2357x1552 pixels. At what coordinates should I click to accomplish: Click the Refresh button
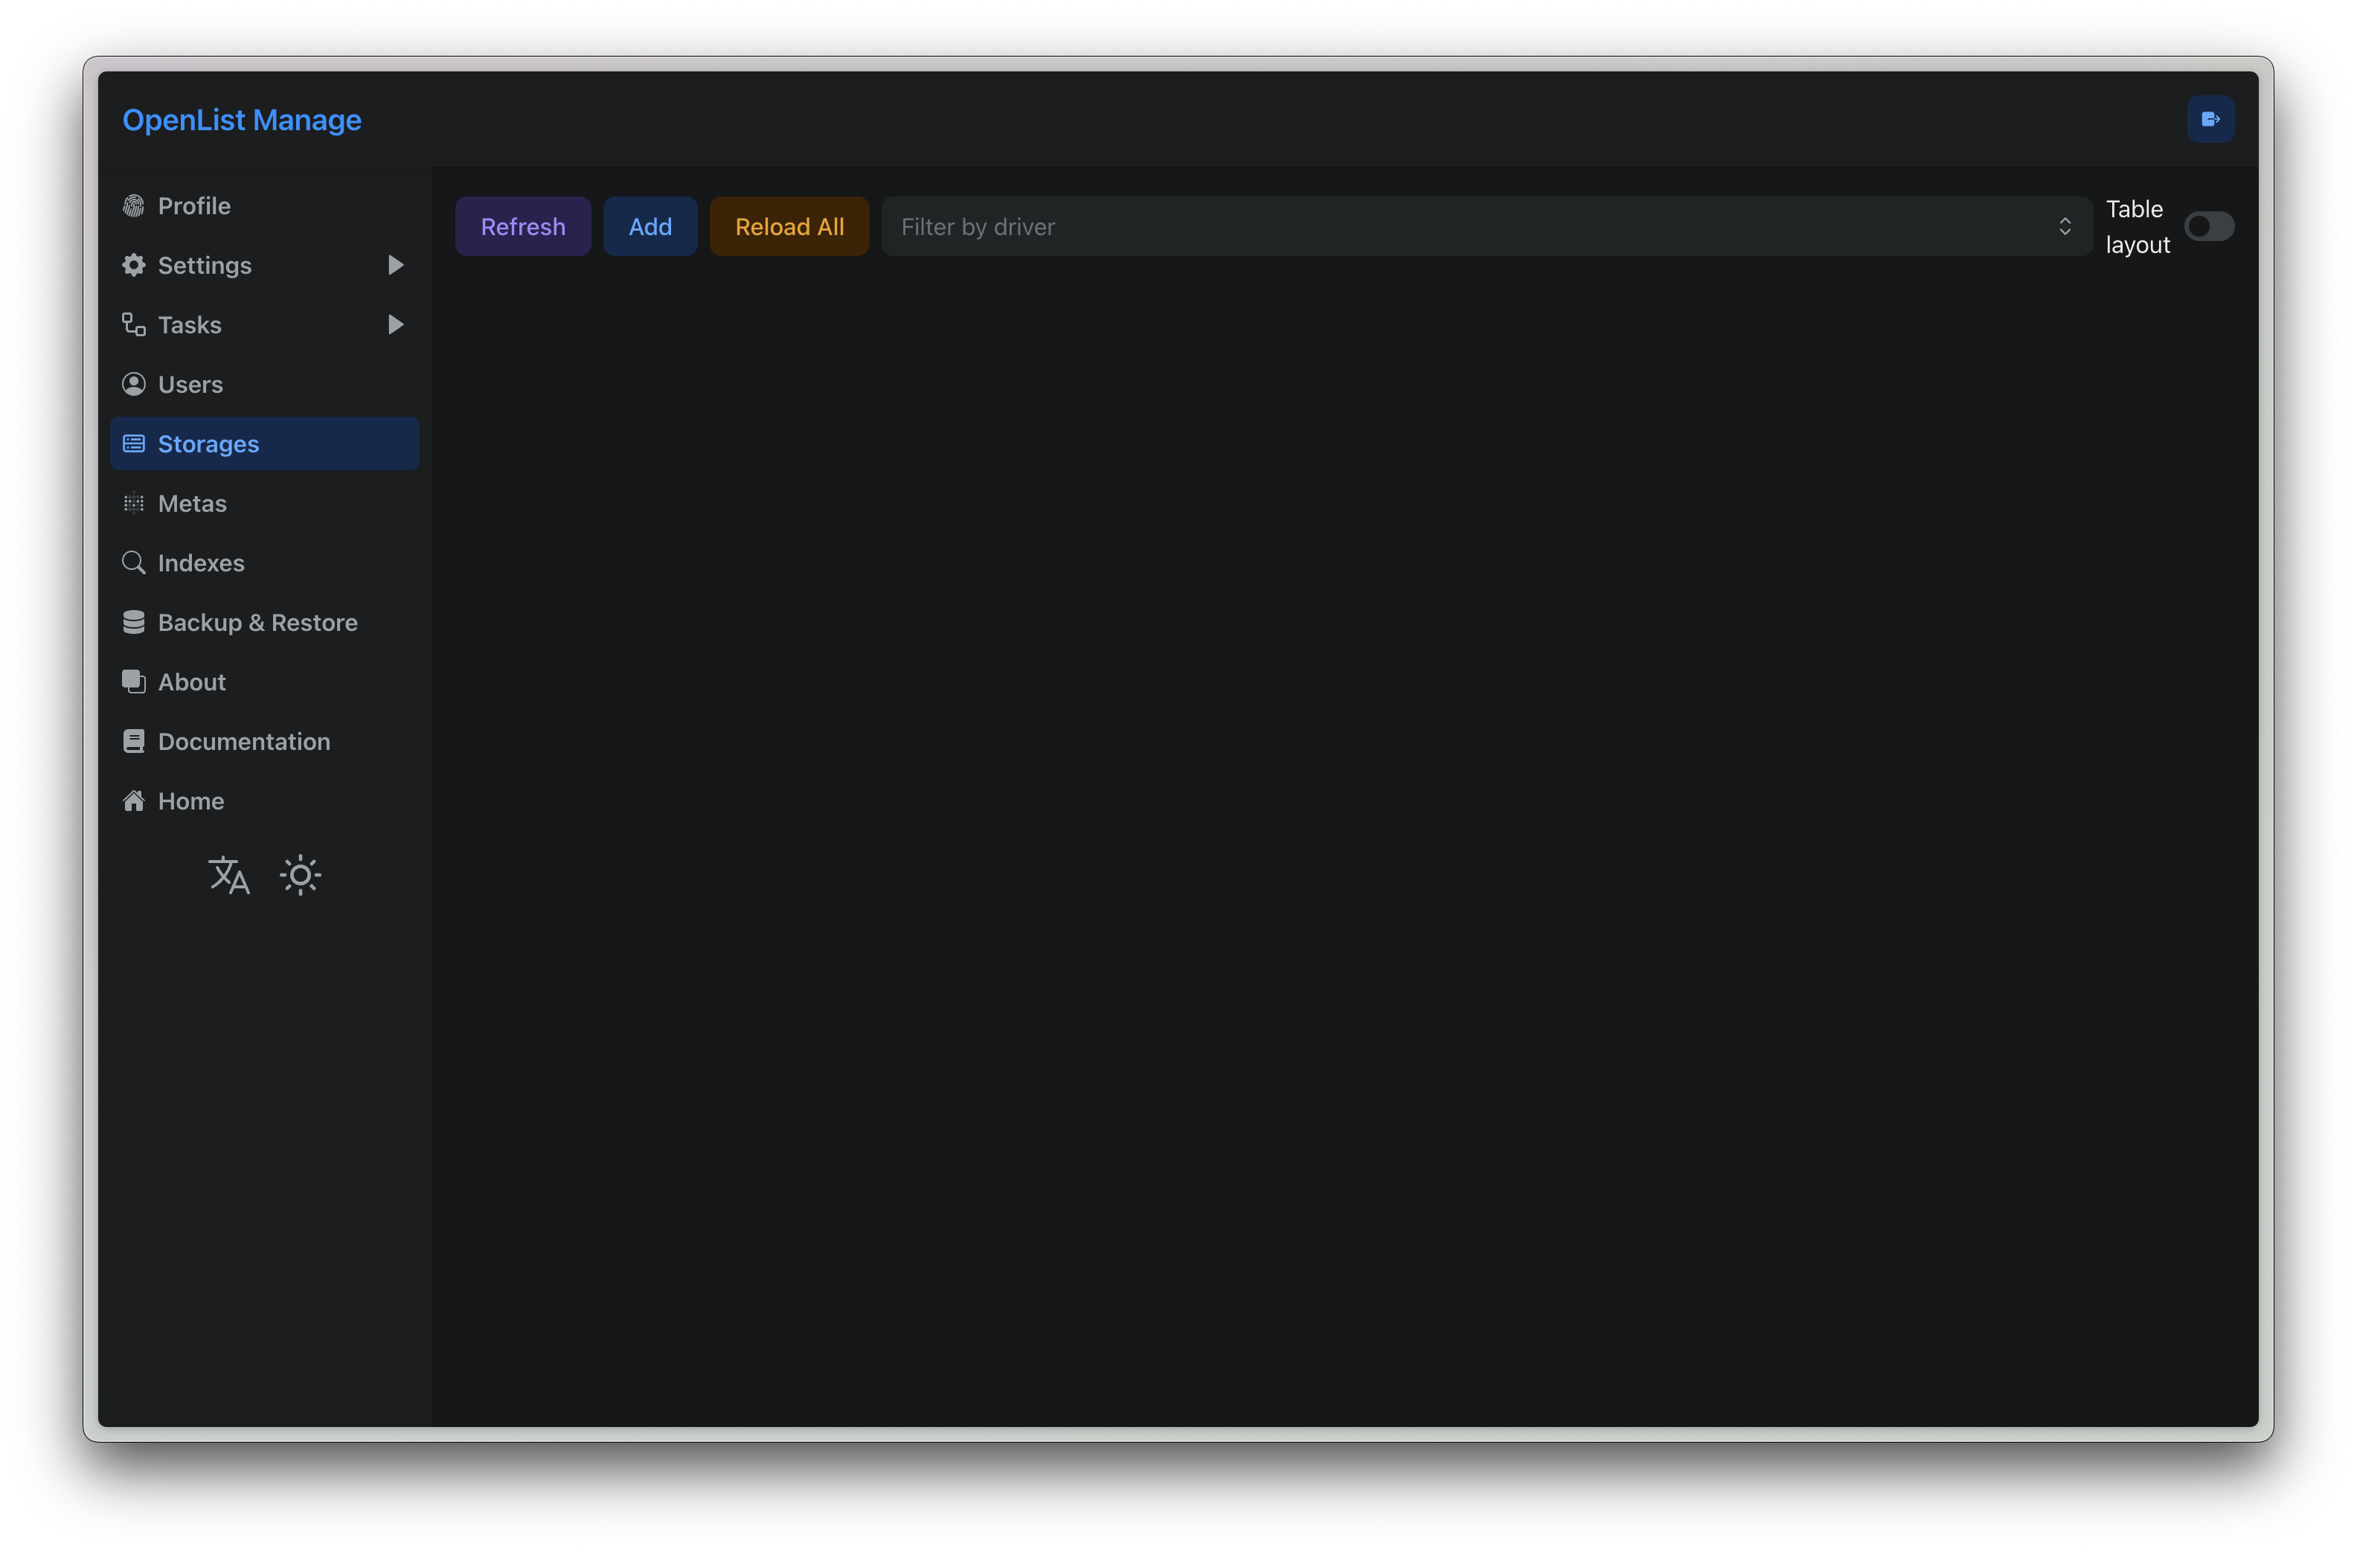(x=523, y=227)
